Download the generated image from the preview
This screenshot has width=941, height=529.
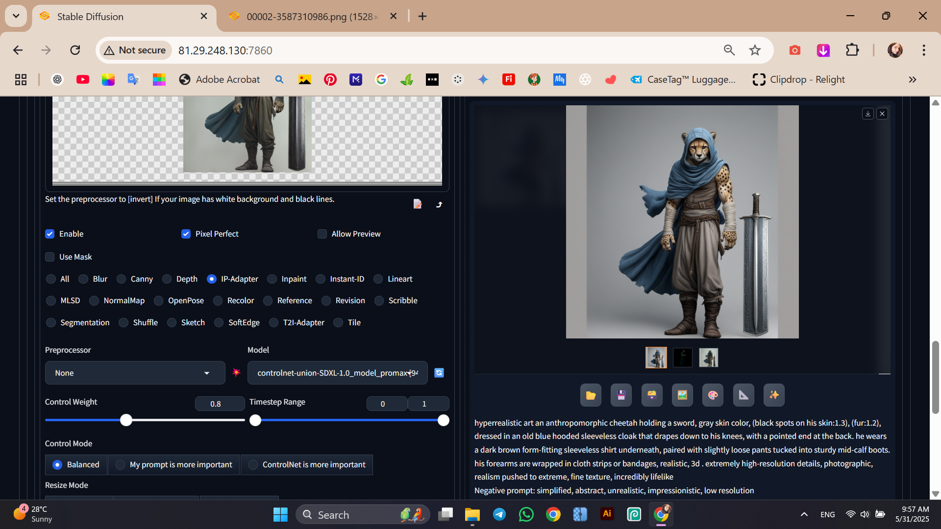(x=867, y=114)
